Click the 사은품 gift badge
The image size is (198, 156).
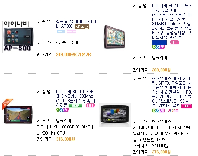(173, 111)
